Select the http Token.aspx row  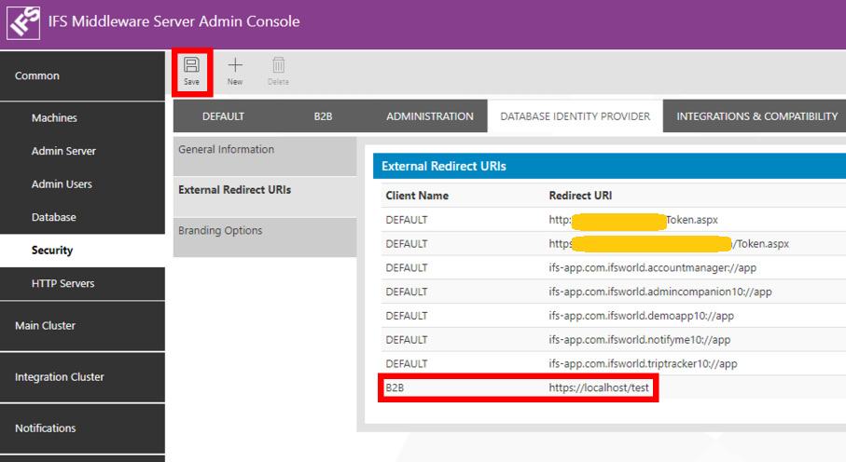coord(614,220)
